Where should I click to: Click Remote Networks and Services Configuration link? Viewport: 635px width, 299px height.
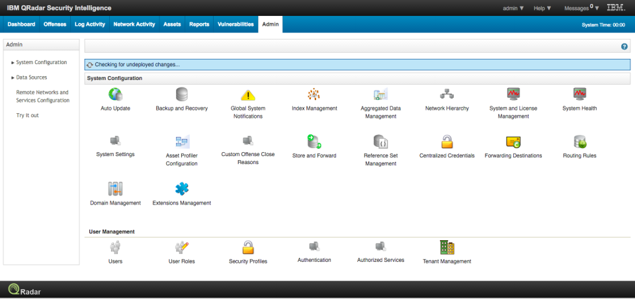tap(42, 97)
